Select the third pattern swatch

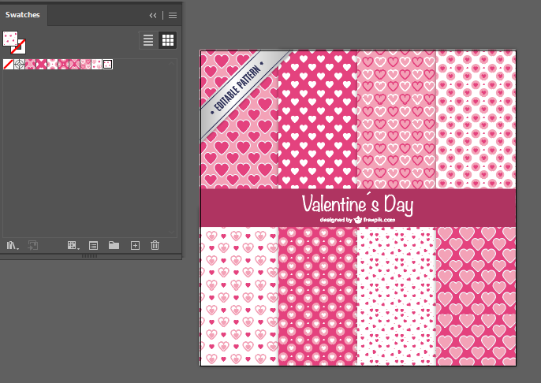click(x=30, y=64)
